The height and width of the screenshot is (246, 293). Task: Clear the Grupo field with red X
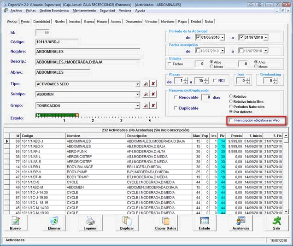(x=153, y=105)
